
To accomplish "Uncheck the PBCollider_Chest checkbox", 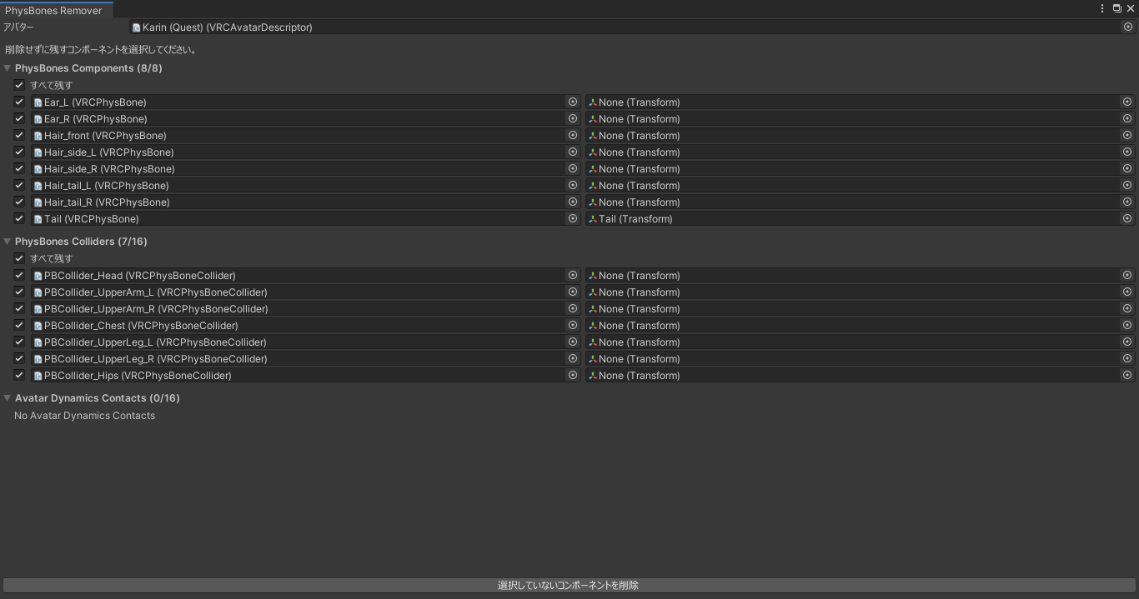I will tap(19, 325).
